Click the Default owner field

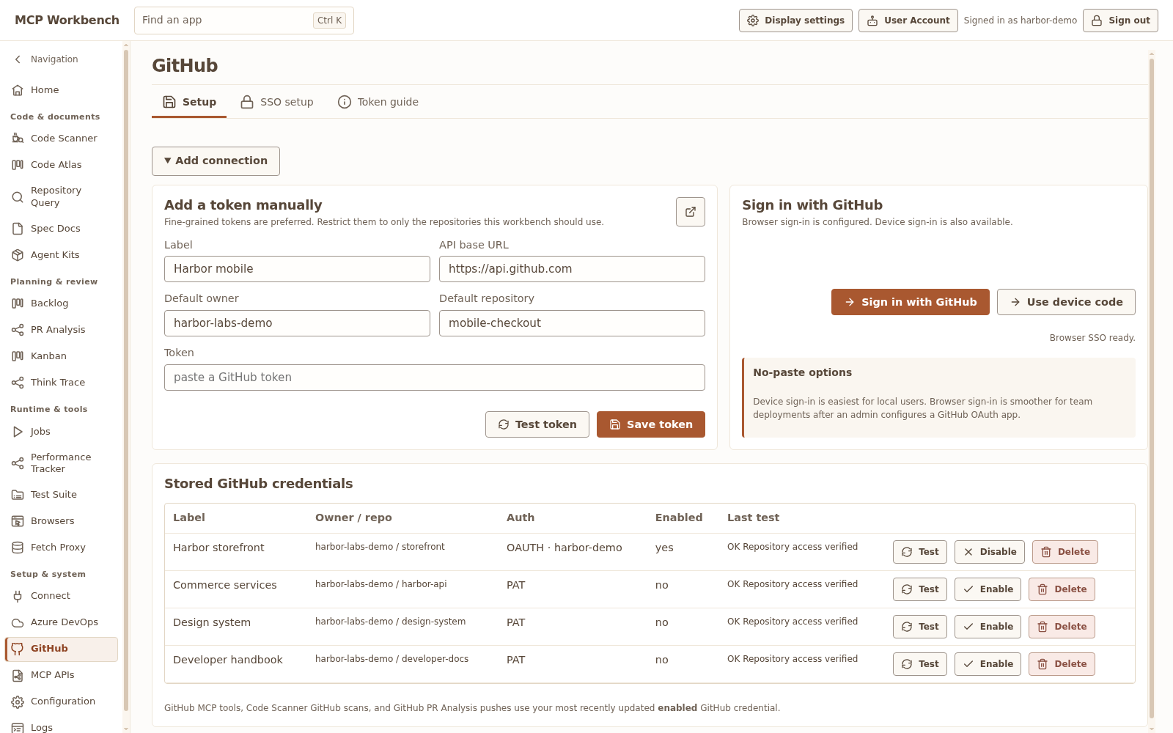[x=297, y=323]
